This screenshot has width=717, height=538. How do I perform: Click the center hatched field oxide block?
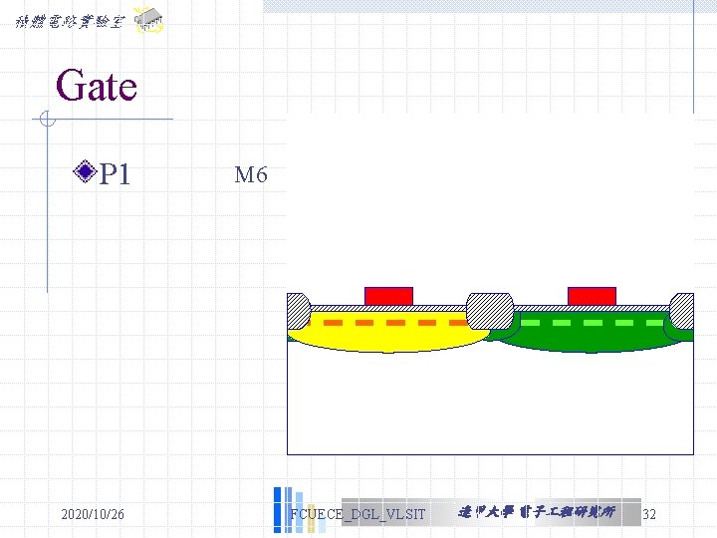pyautogui.click(x=490, y=311)
